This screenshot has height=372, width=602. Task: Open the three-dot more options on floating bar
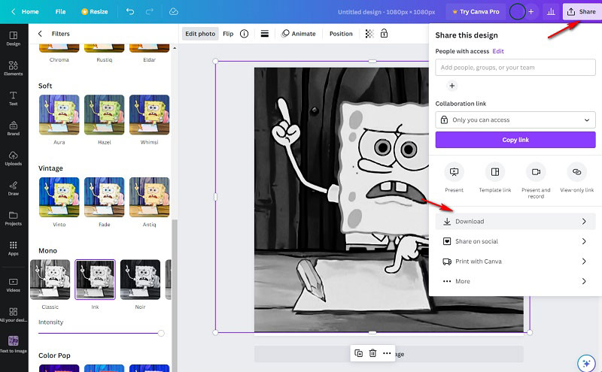387,353
